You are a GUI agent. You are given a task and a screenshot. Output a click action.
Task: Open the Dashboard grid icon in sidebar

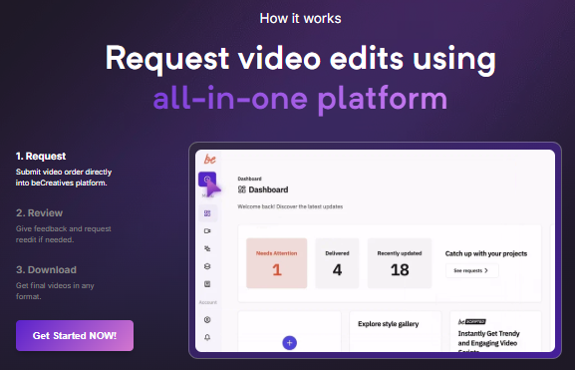click(207, 213)
